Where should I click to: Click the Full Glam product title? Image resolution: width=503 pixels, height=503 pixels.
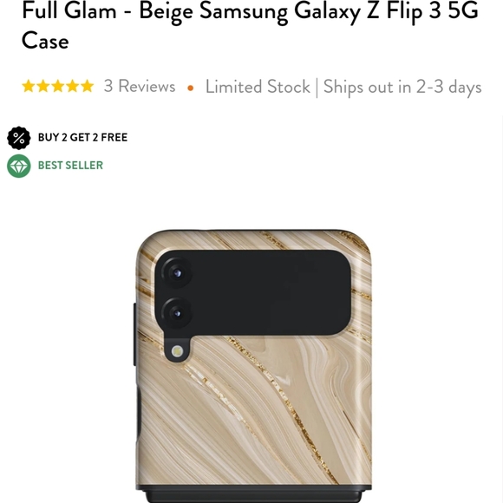pos(251,26)
